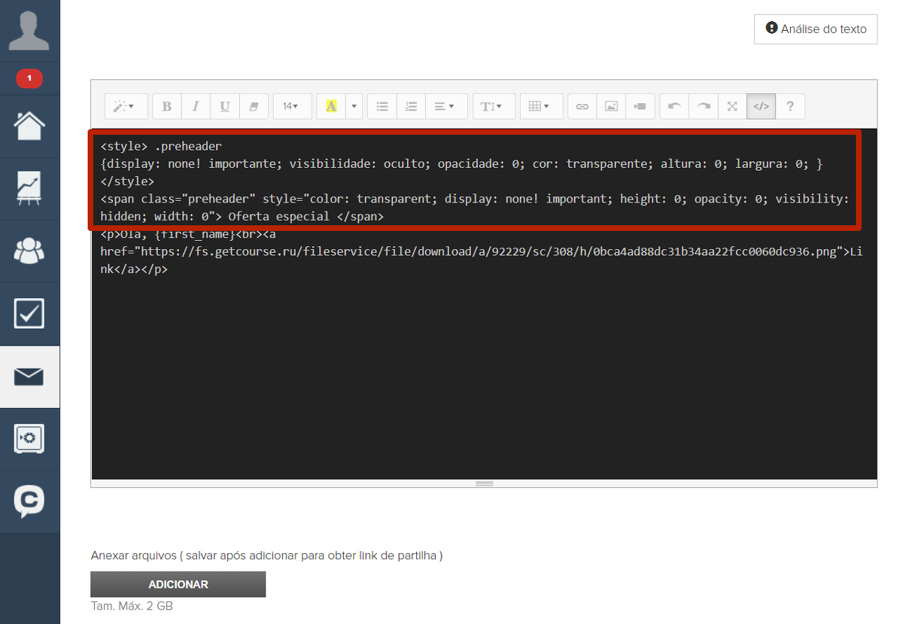Insert a link using chain icon
Image resolution: width=903 pixels, height=624 pixels.
coord(582,107)
